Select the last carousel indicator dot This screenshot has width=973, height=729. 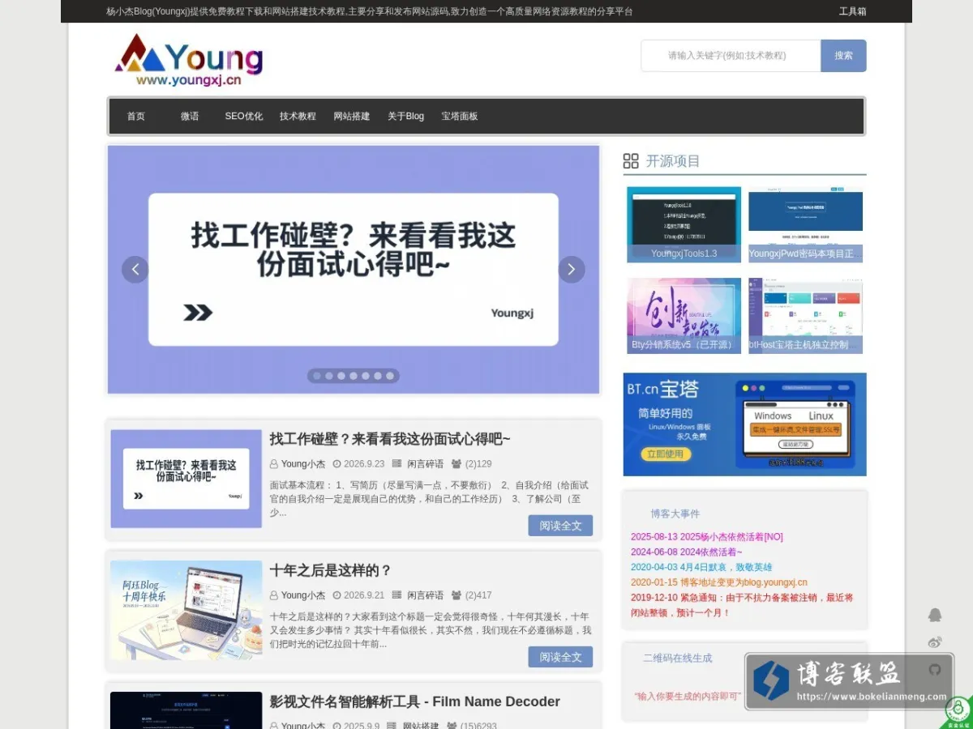(390, 376)
